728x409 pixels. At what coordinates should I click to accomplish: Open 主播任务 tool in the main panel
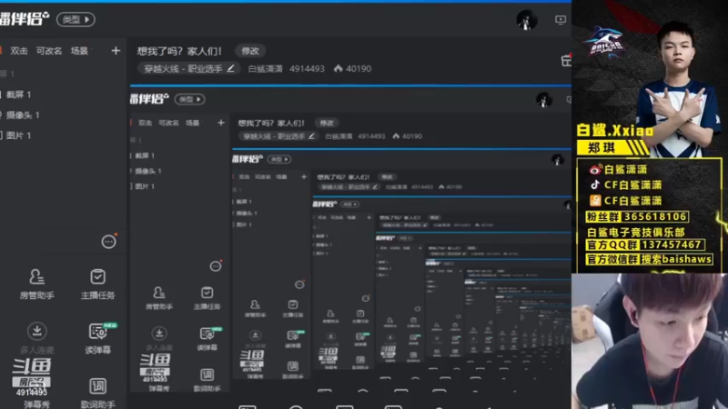point(97,284)
